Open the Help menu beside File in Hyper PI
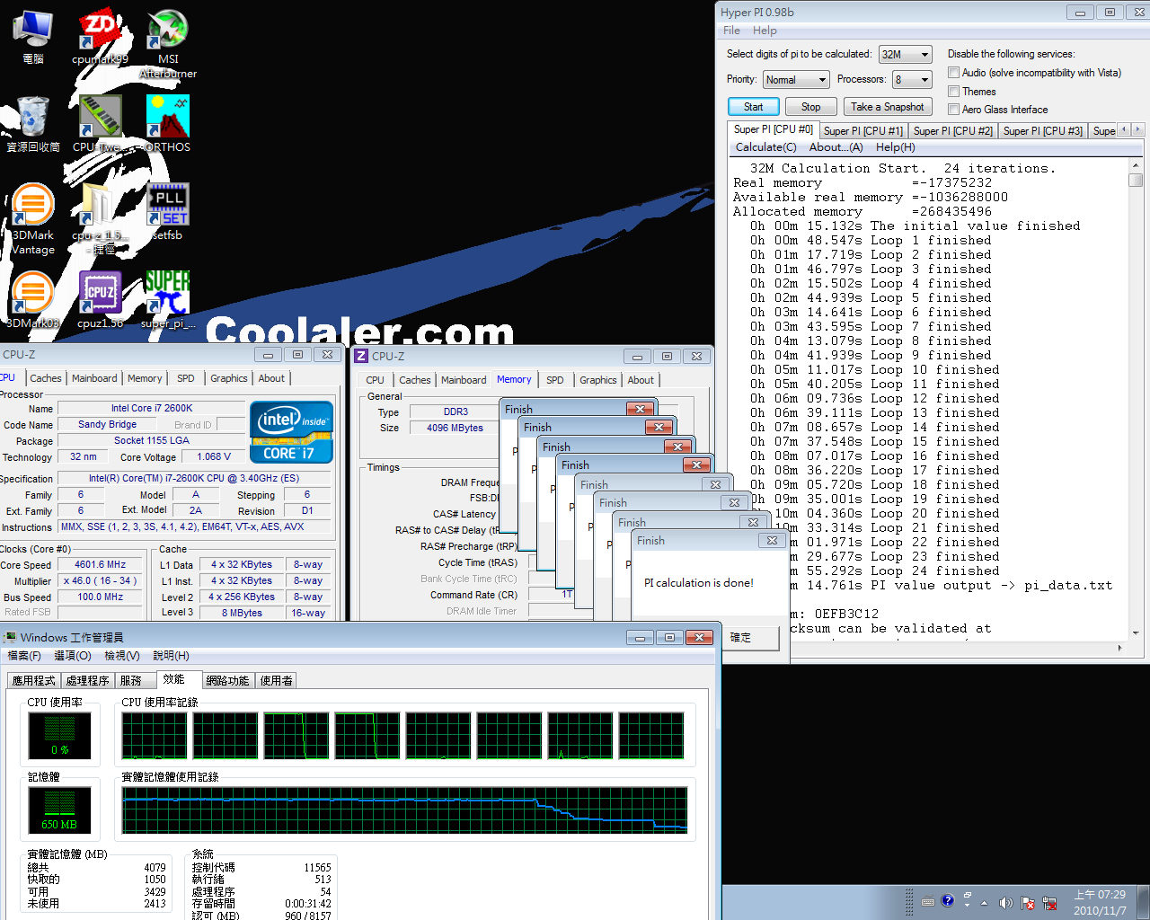The image size is (1150, 920). click(x=765, y=31)
